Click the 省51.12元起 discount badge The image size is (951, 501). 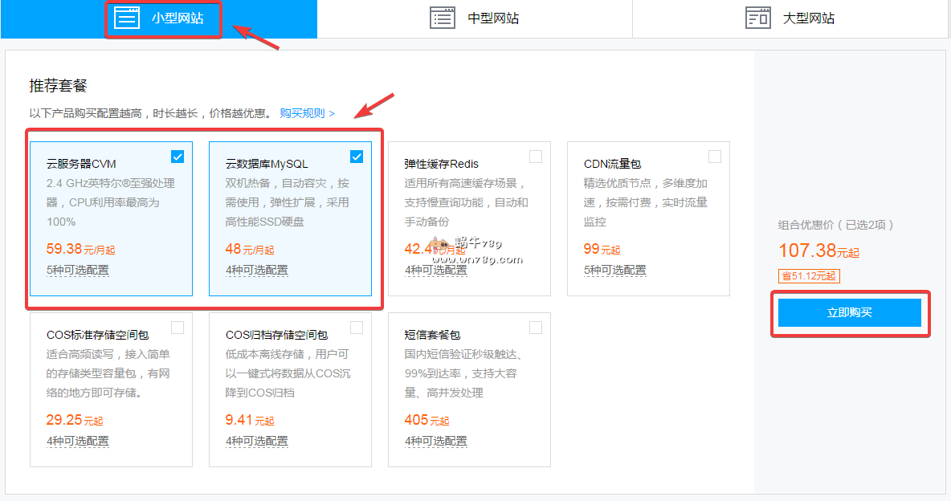pos(809,276)
